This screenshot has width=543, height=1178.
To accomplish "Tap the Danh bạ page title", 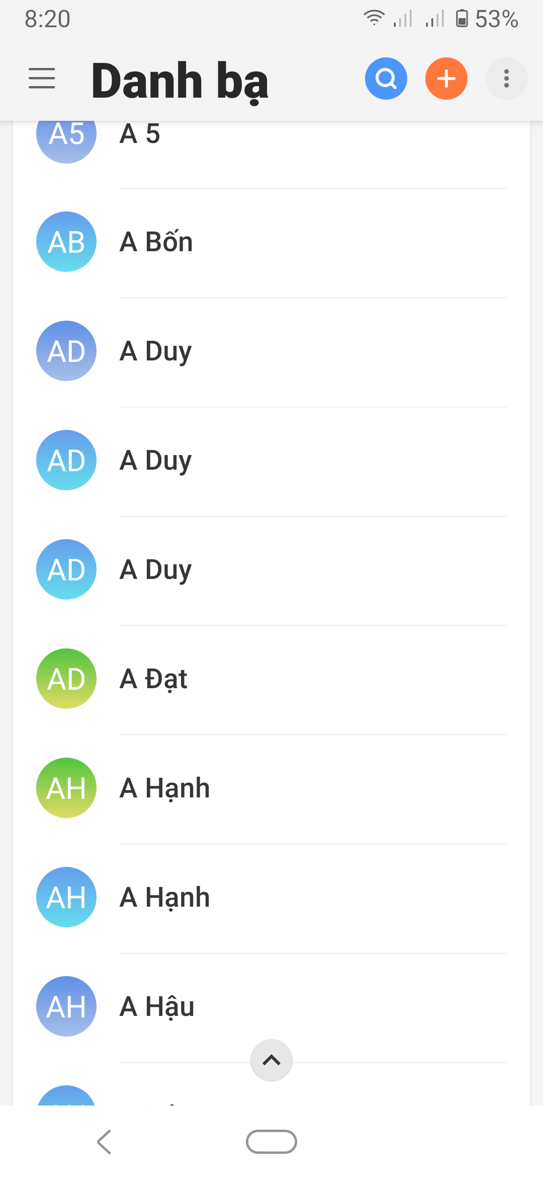I will click(180, 81).
